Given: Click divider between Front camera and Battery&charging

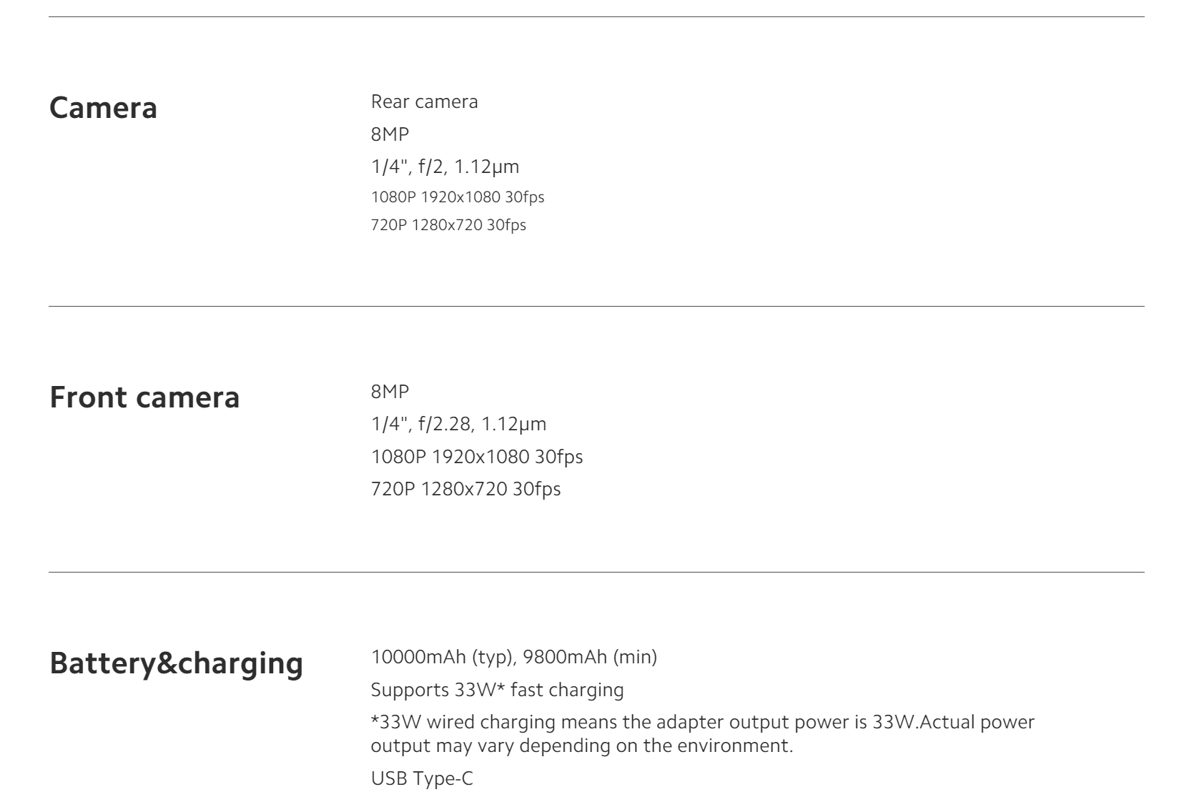Looking at the screenshot, I should [596, 572].
